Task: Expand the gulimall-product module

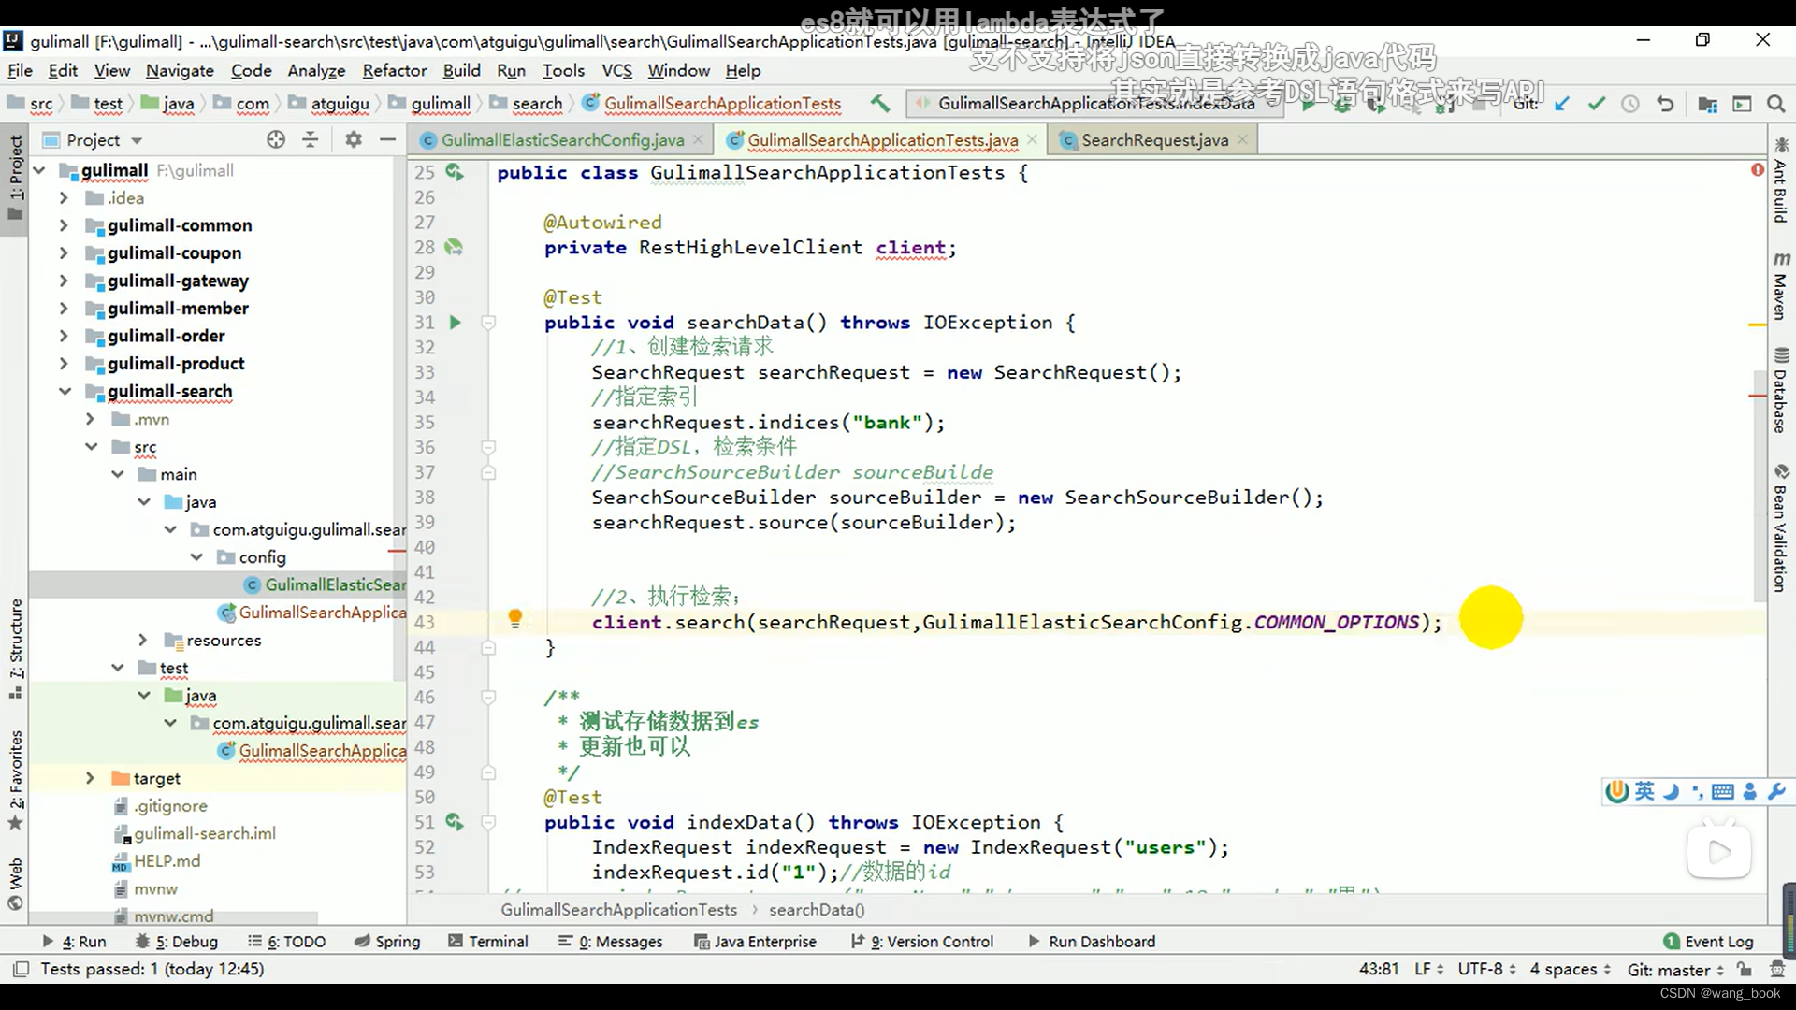Action: (63, 364)
